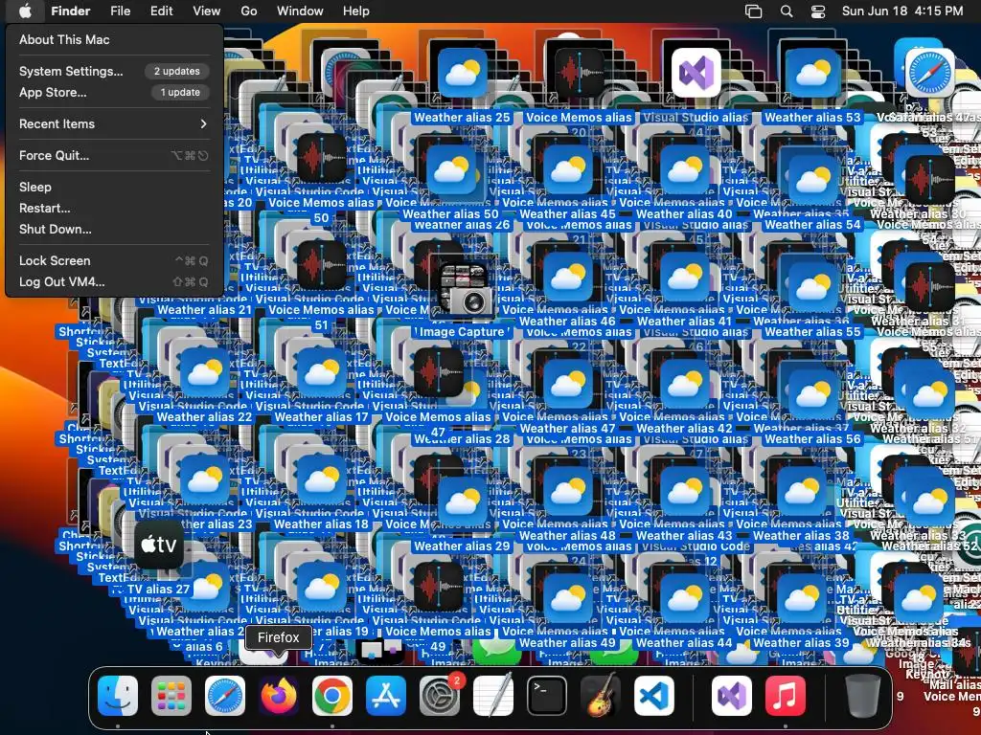
Task: Select Lock Screen in Apple menu
Action: [113, 260]
